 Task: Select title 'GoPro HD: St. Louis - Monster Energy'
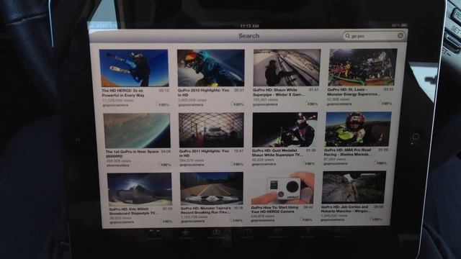tap(354, 91)
